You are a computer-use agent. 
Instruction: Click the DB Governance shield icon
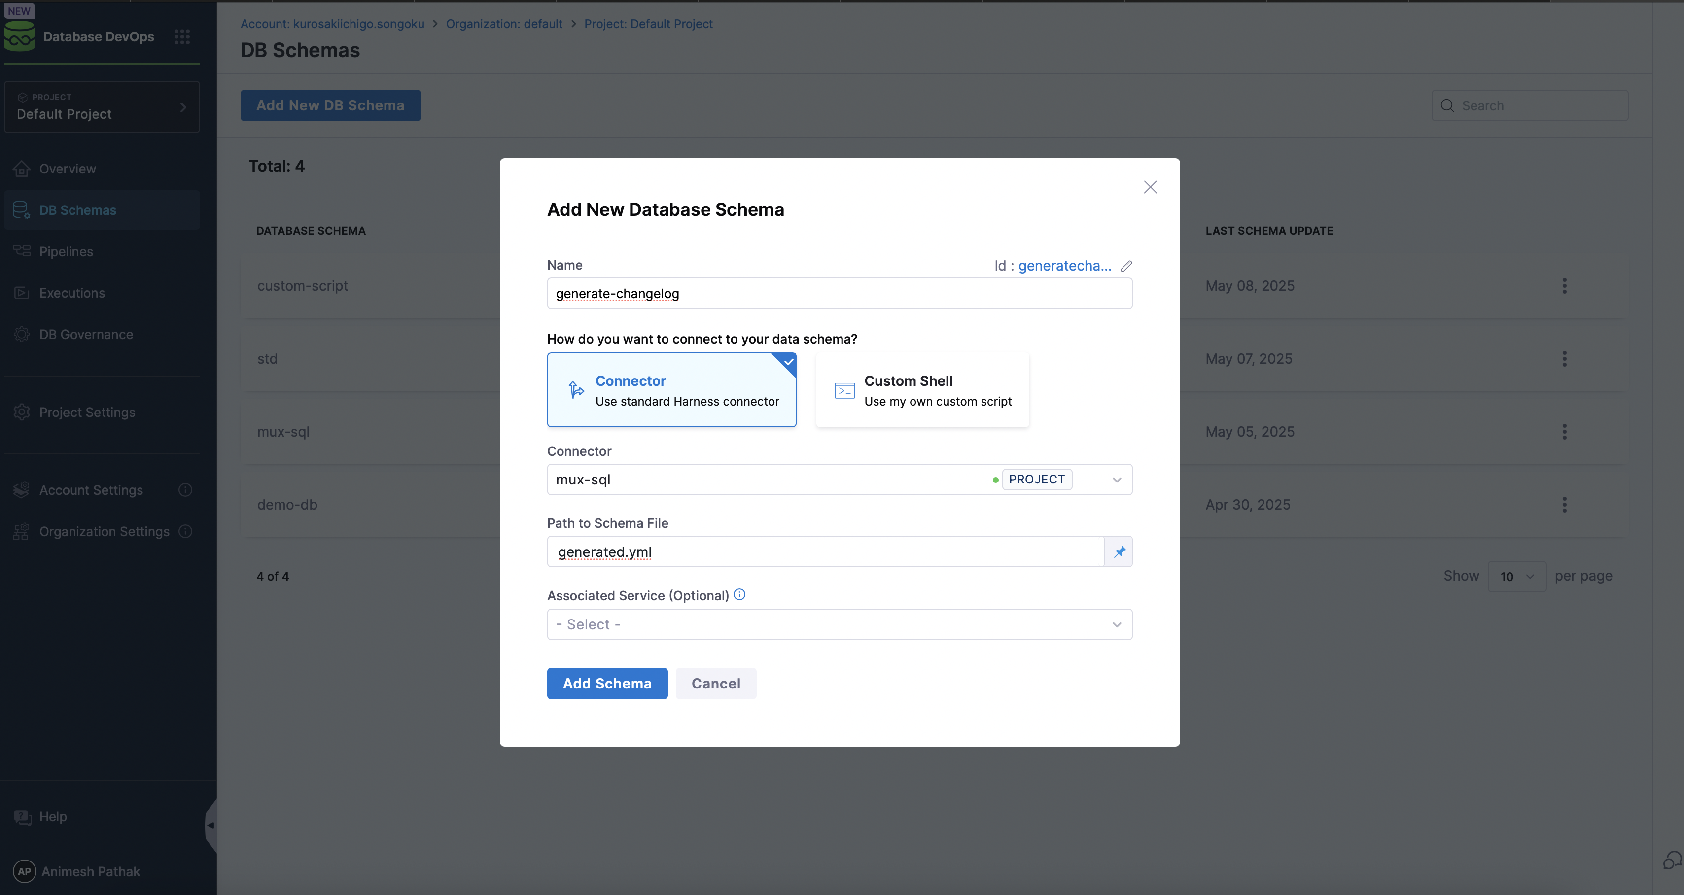click(22, 334)
